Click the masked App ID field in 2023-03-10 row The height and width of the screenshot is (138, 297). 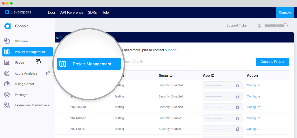pyautogui.click(x=222, y=107)
